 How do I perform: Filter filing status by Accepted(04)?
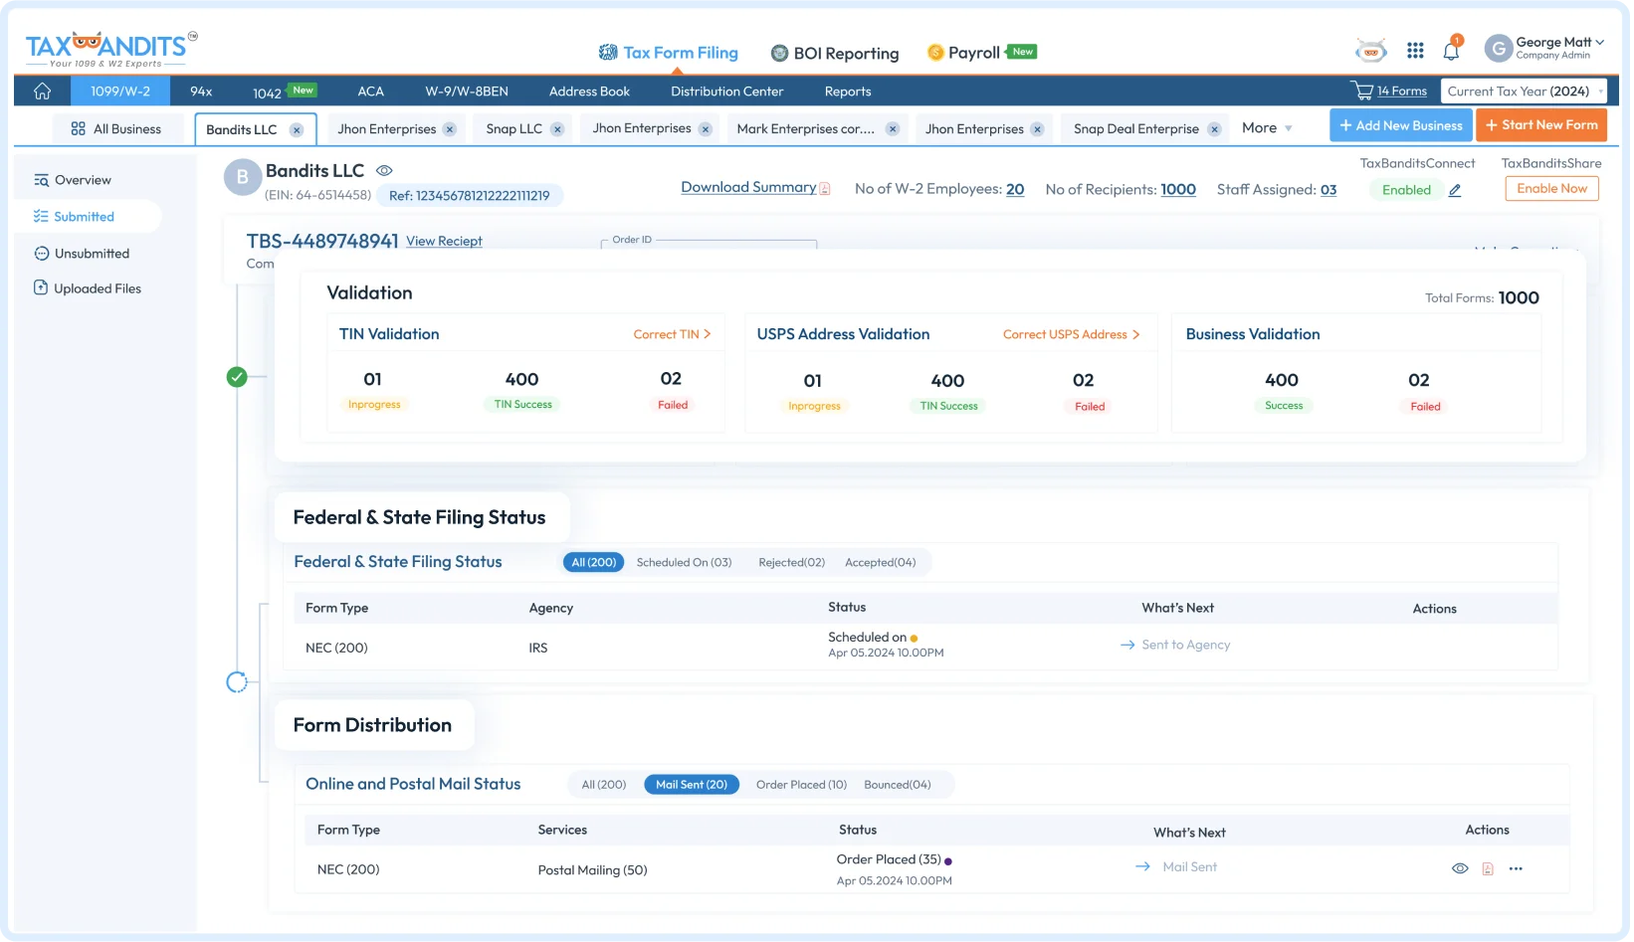pos(882,563)
